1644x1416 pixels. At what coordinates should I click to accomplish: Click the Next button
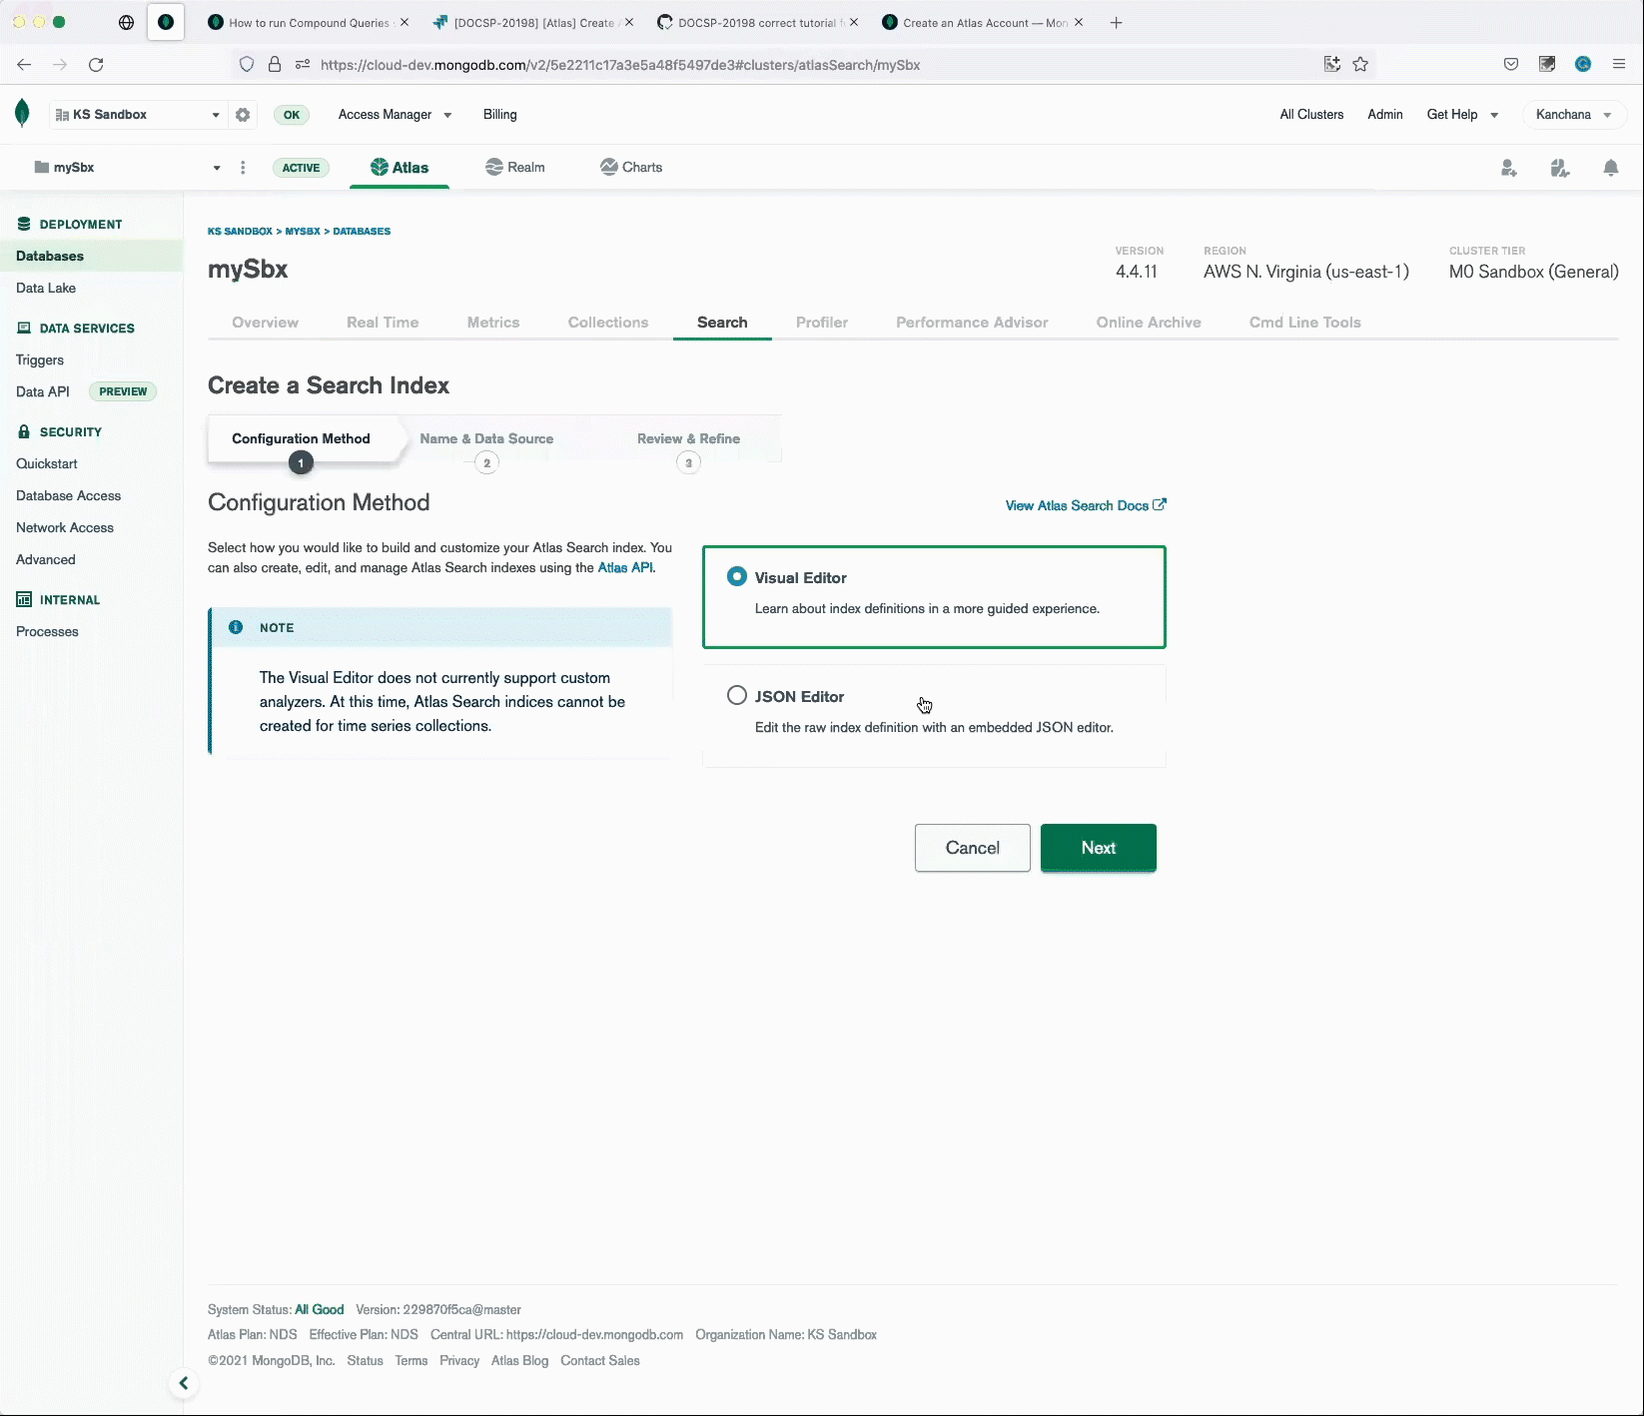click(1099, 848)
